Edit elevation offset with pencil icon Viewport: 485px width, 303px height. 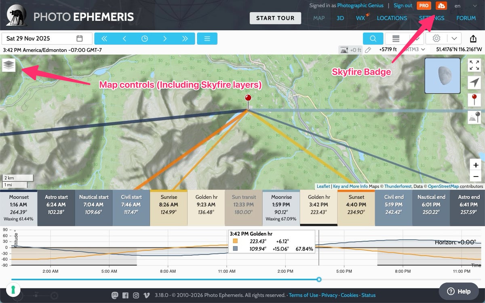click(x=368, y=50)
